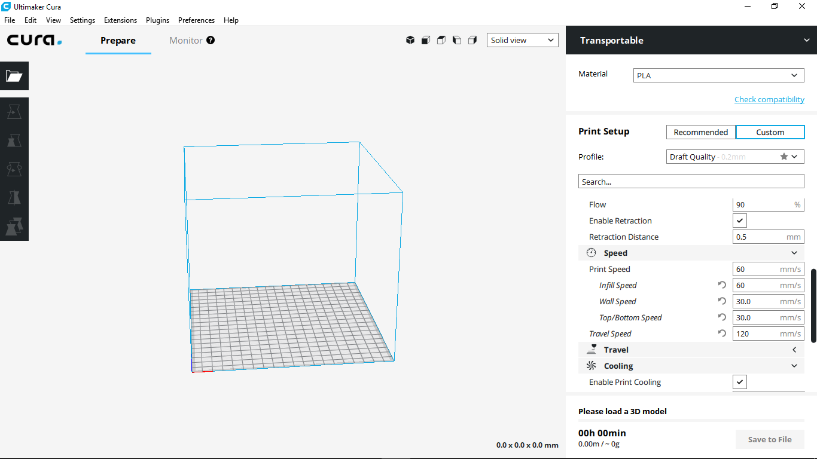Switch to the Monitor tab
This screenshot has width=817, height=459.
tap(186, 40)
